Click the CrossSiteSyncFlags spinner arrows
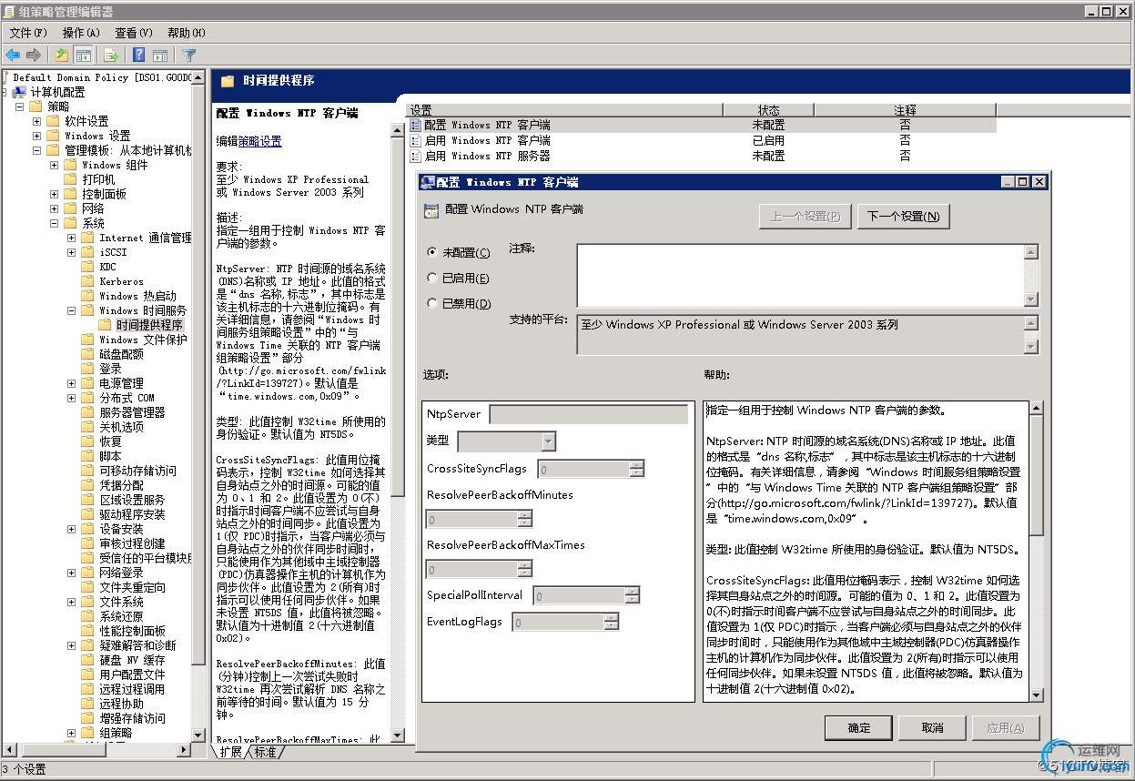Viewport: 1135px width, 781px height. pyautogui.click(x=637, y=470)
